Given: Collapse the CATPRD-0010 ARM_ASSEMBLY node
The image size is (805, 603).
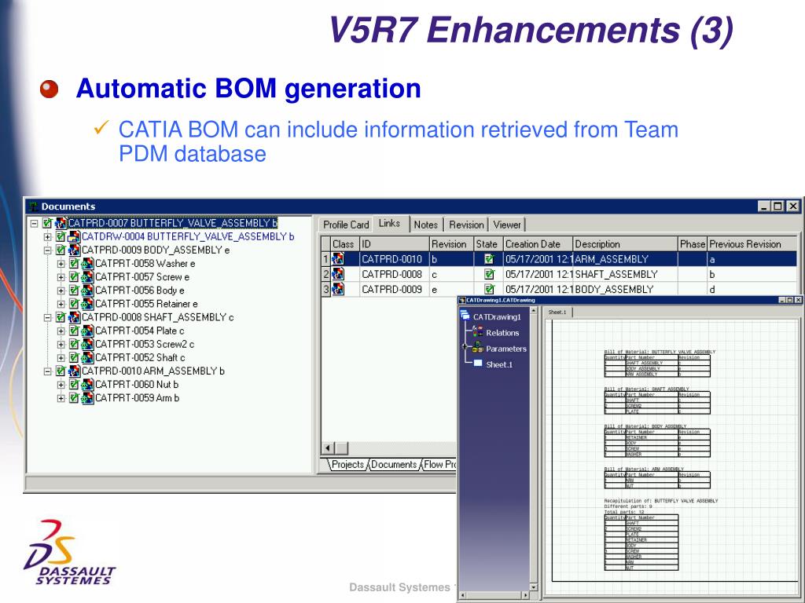Looking at the screenshot, I should tap(47, 371).
